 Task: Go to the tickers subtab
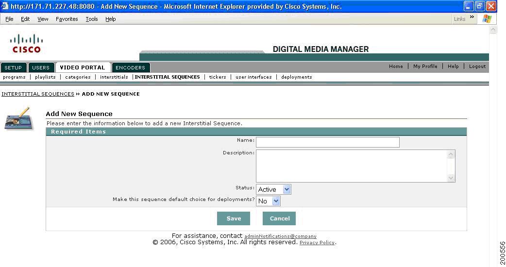coord(218,77)
